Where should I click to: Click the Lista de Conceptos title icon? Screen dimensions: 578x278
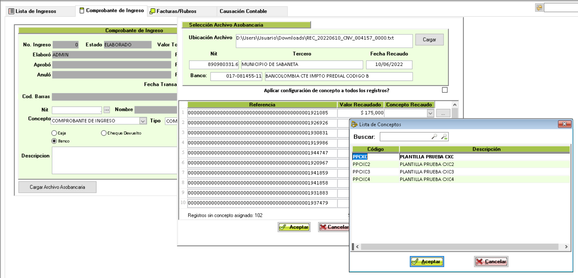[x=354, y=125]
